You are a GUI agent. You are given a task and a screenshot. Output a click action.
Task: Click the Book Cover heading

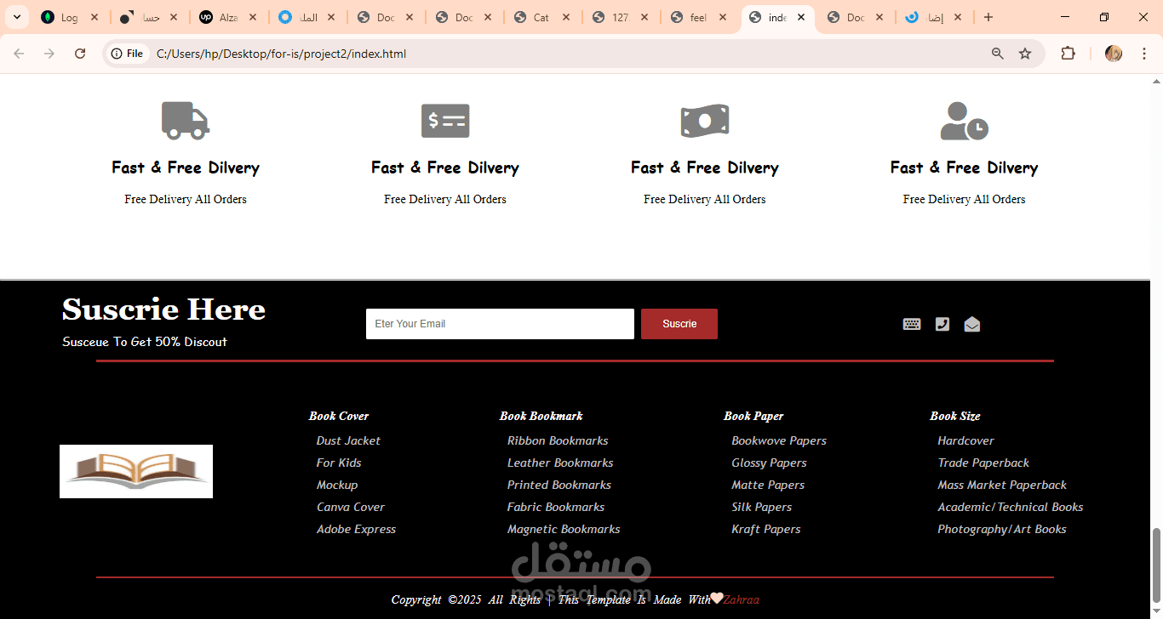click(339, 416)
